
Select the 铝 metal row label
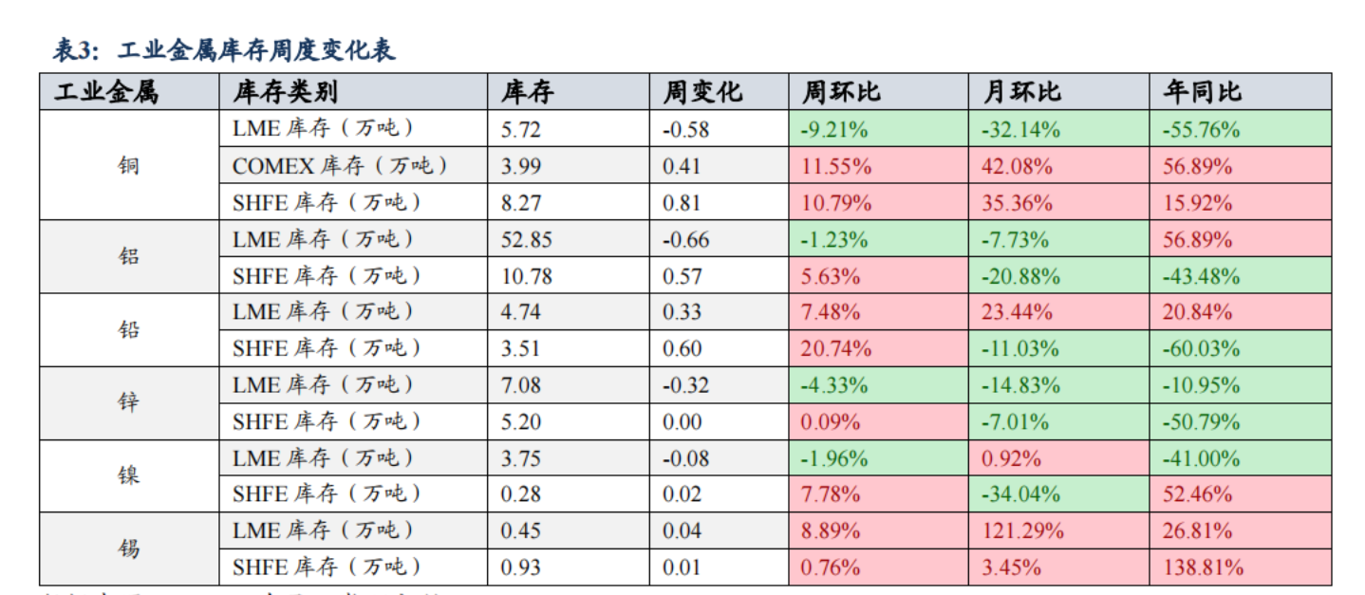pyautogui.click(x=129, y=257)
